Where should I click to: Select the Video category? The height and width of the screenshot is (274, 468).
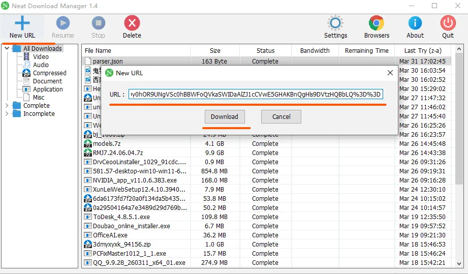41,57
